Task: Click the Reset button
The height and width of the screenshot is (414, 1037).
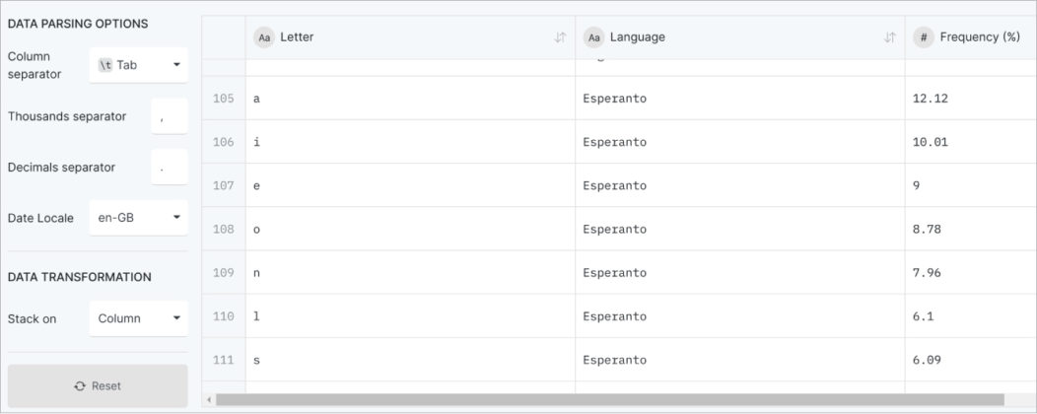Action: point(98,386)
